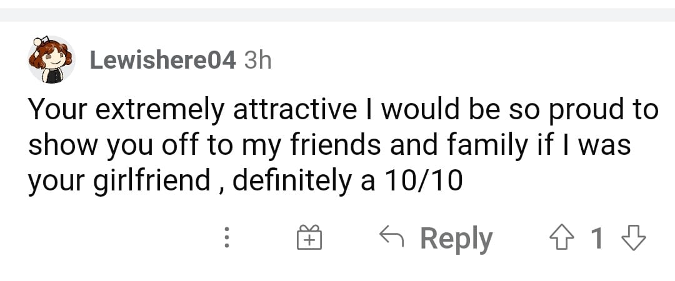Give an award using the gift icon
This screenshot has width=675, height=281.
point(309,237)
